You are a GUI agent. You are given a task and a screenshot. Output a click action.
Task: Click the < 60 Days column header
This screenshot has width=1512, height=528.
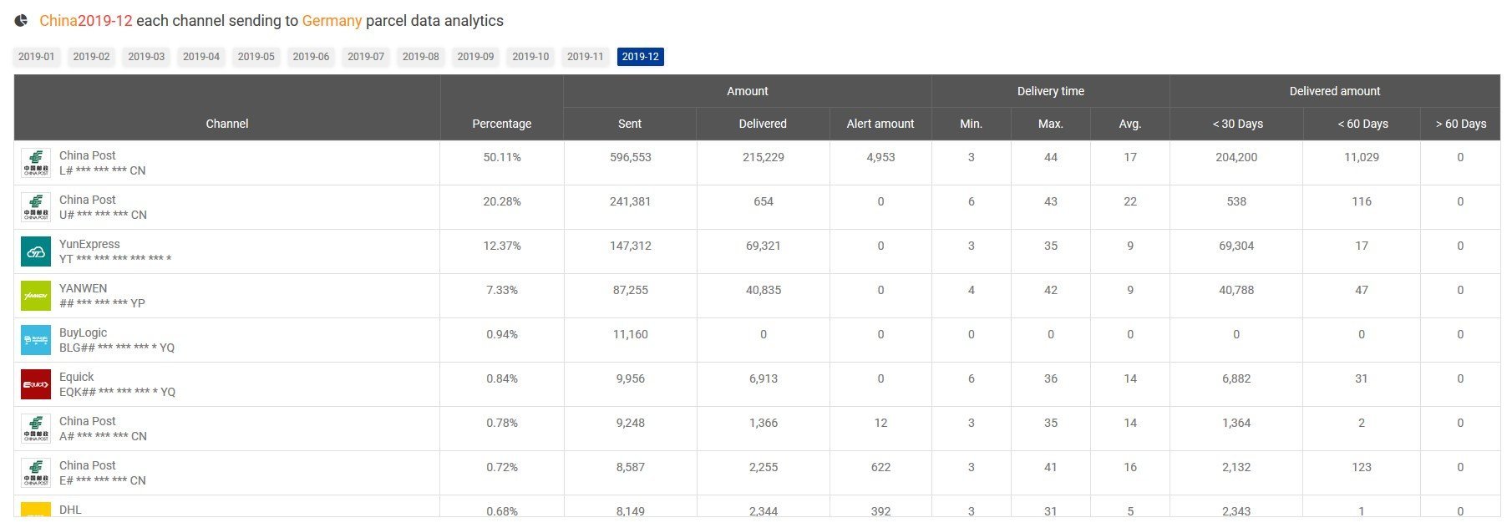point(1362,124)
